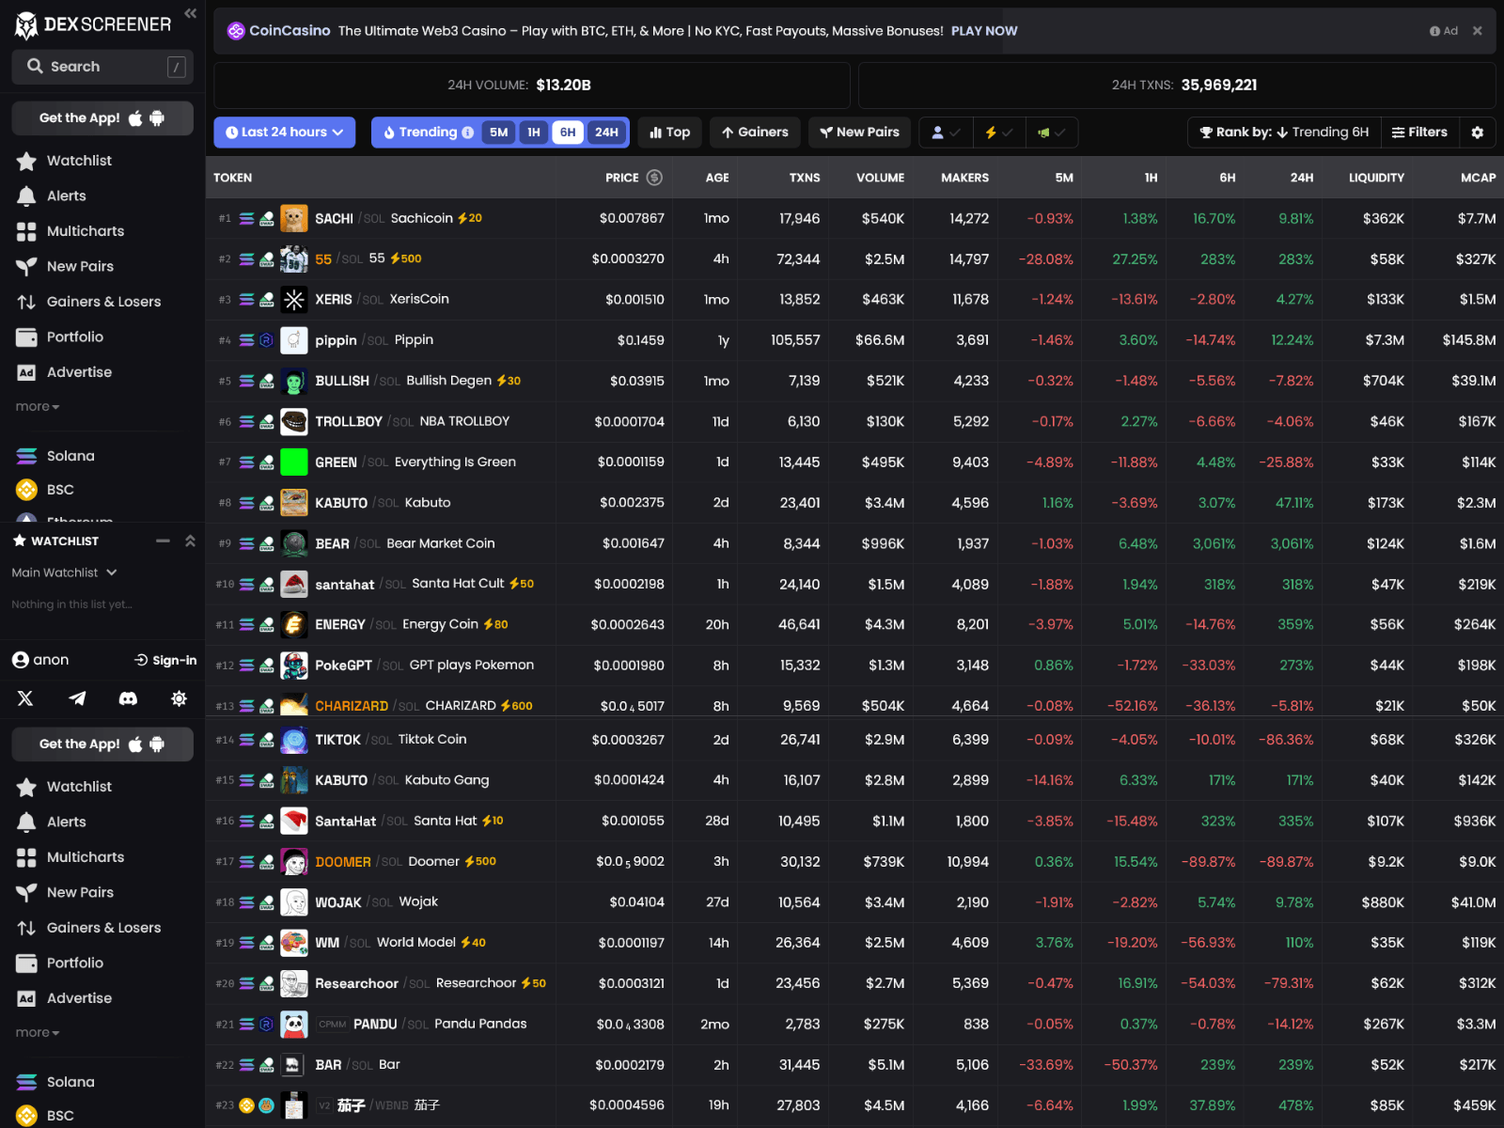Click the anon user avatar icon
The height and width of the screenshot is (1128, 1504).
click(21, 660)
